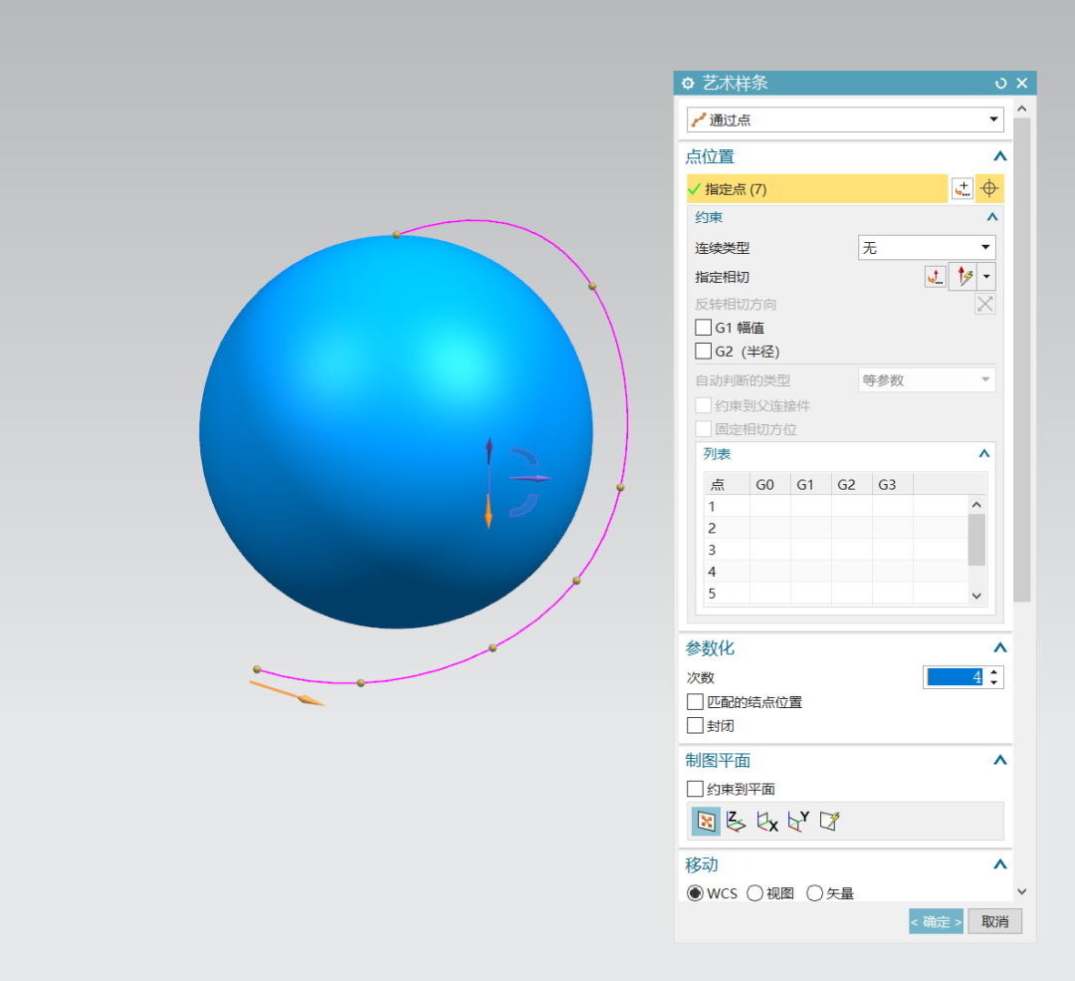
Task: Select the 指定点 (7) field
Action: pyautogui.click(x=817, y=188)
